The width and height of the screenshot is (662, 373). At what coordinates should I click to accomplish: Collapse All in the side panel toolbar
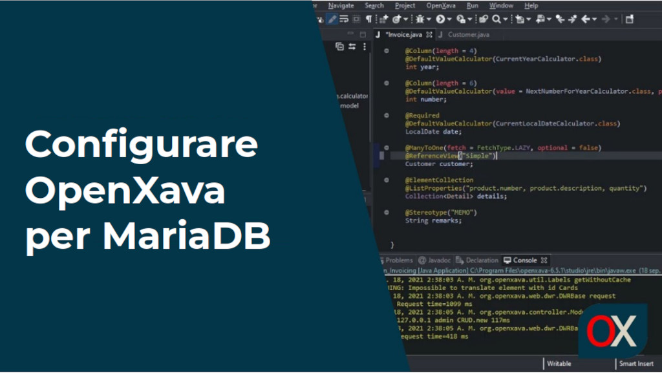tap(339, 47)
